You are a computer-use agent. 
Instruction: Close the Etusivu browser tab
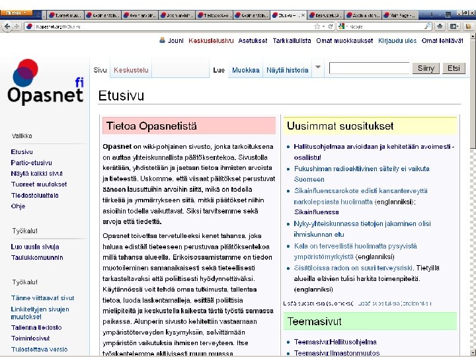(303, 15)
